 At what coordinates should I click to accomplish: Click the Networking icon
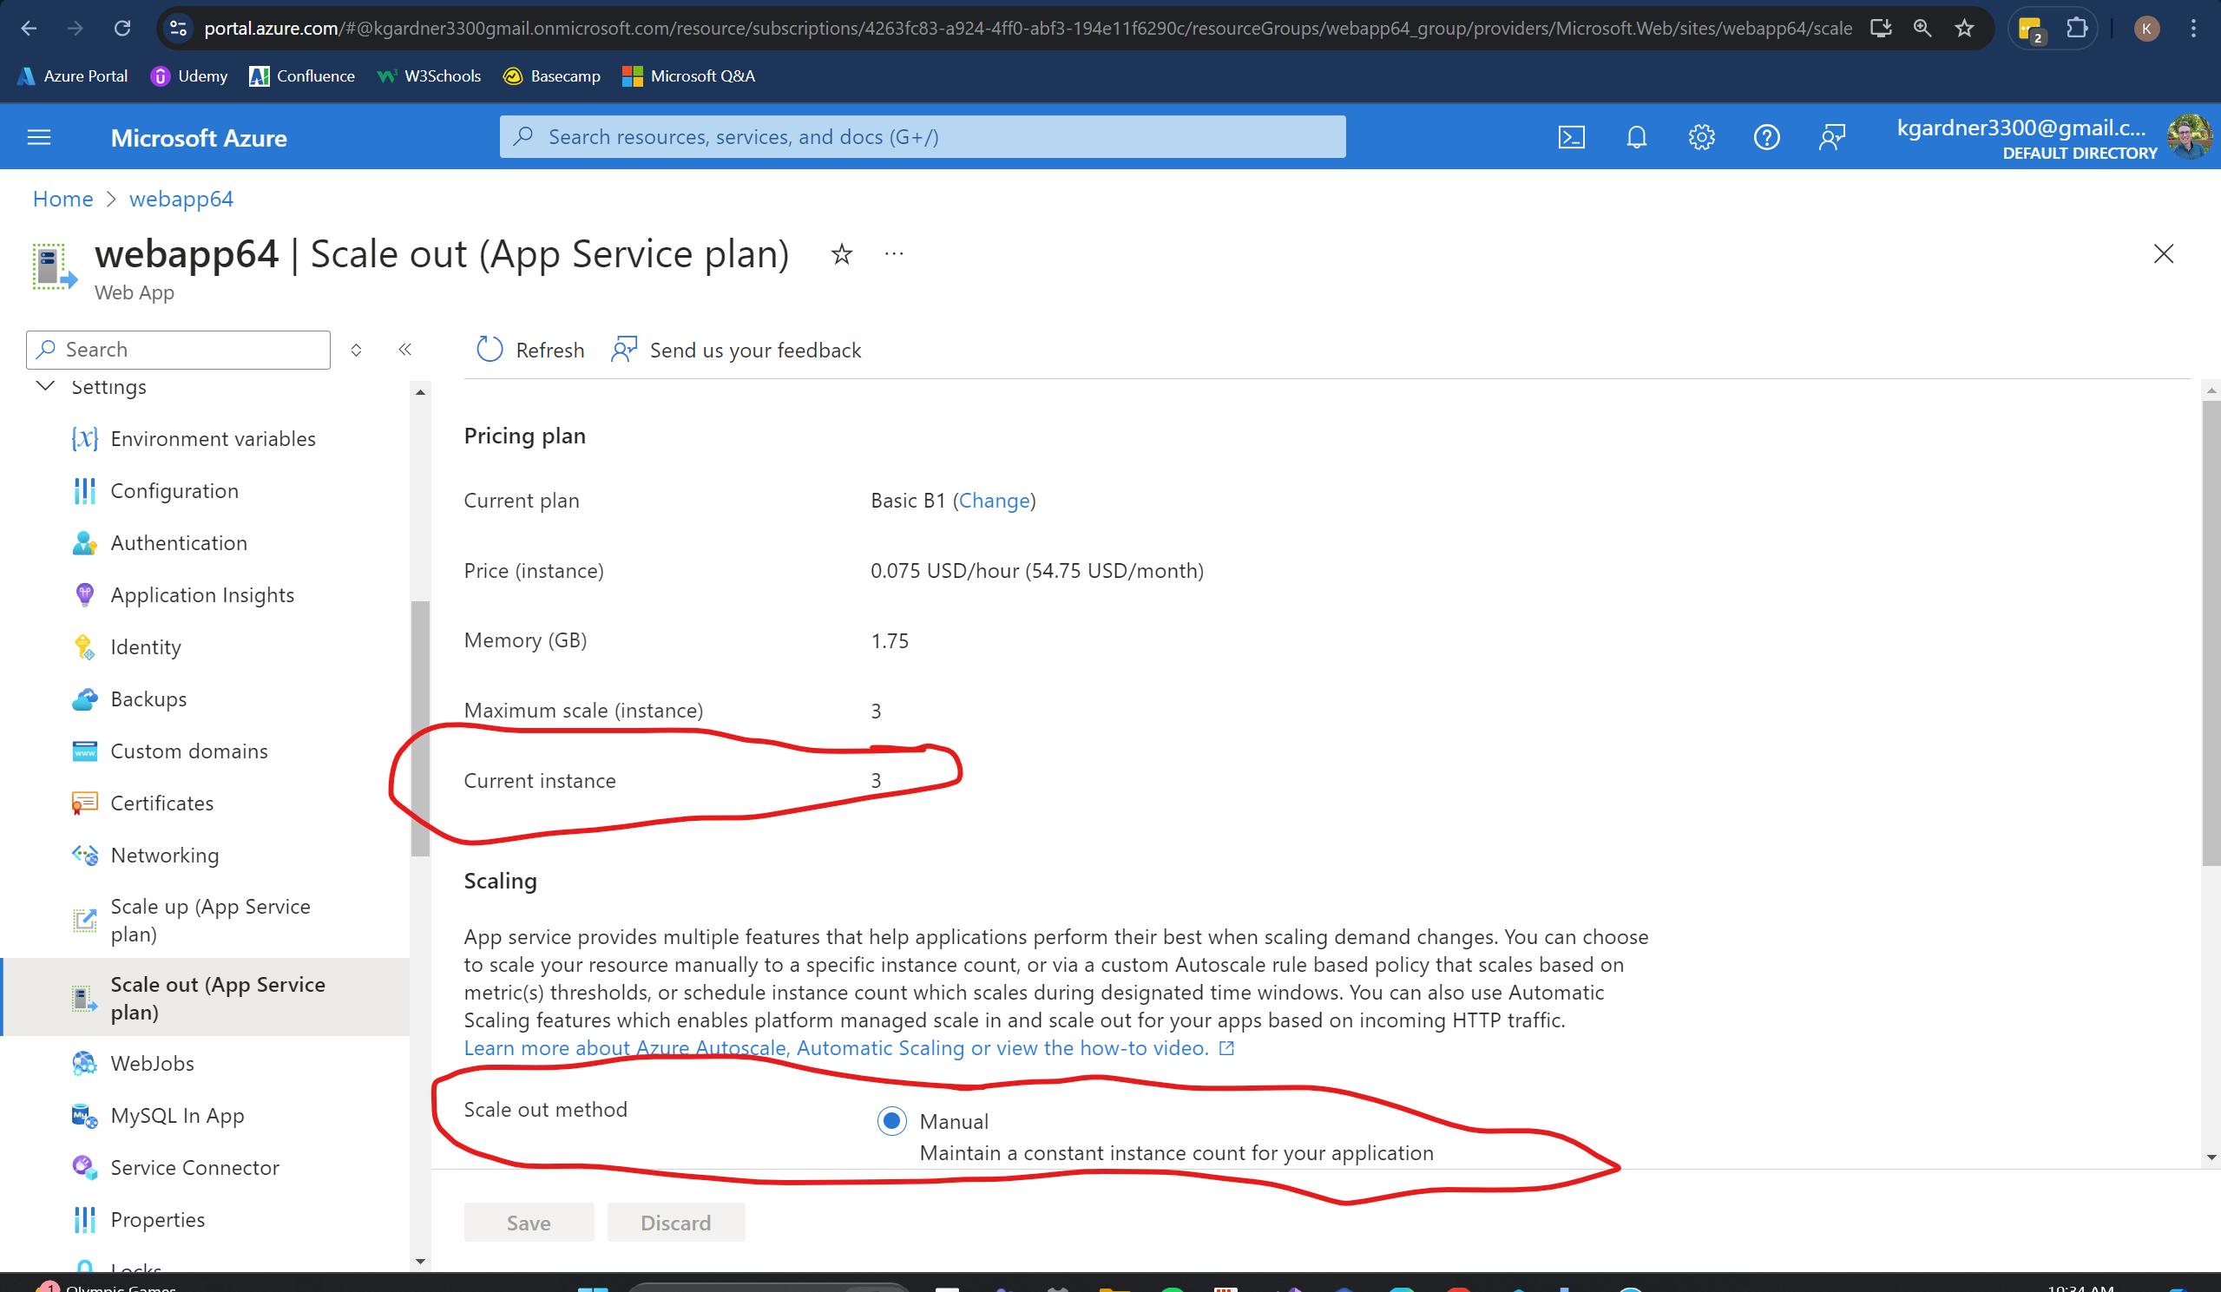coord(84,855)
